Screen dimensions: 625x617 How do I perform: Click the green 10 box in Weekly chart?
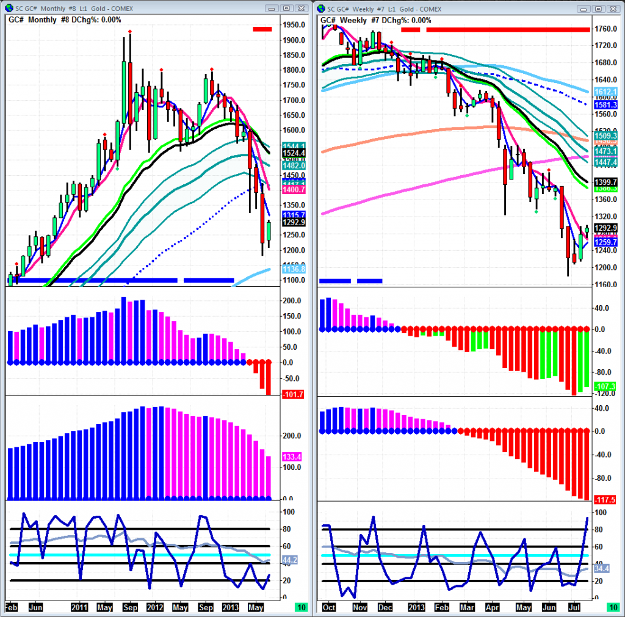[612, 607]
